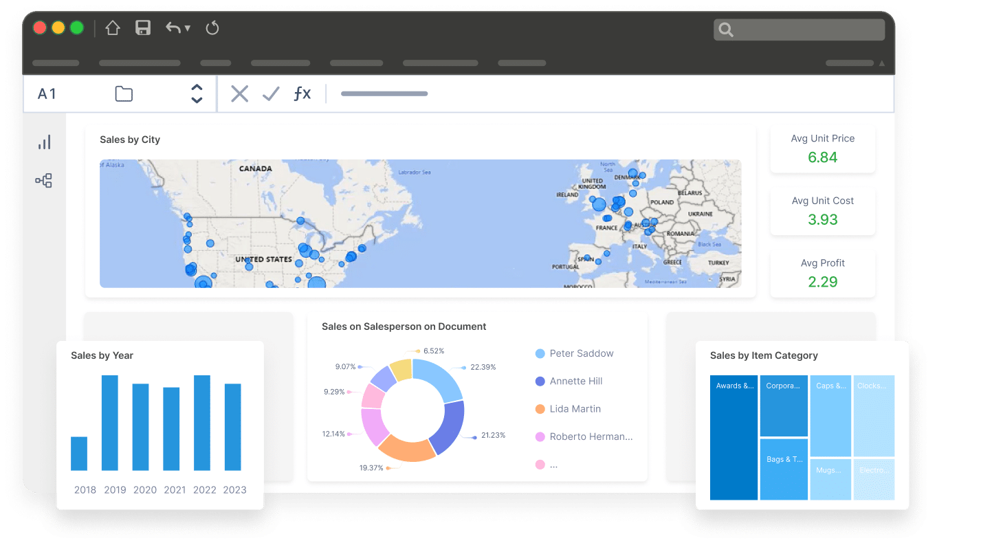Click the 21.23% indigo donut slice

(450, 427)
